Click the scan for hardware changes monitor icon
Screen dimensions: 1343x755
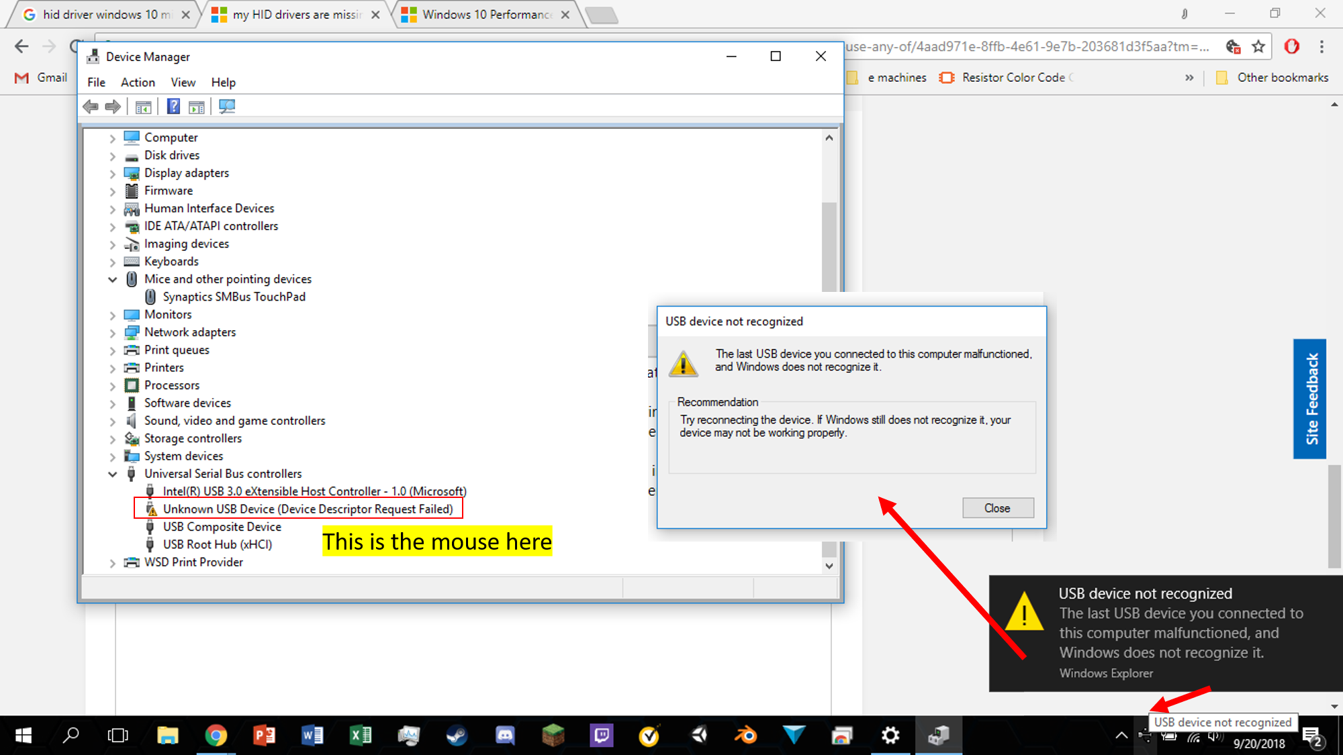point(227,106)
